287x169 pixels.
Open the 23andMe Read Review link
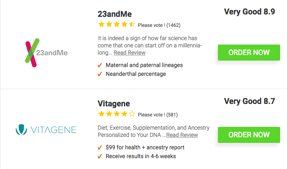pyautogui.click(x=129, y=53)
